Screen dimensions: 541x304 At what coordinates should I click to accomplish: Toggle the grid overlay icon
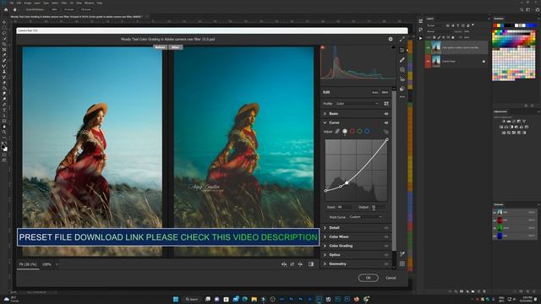402,263
